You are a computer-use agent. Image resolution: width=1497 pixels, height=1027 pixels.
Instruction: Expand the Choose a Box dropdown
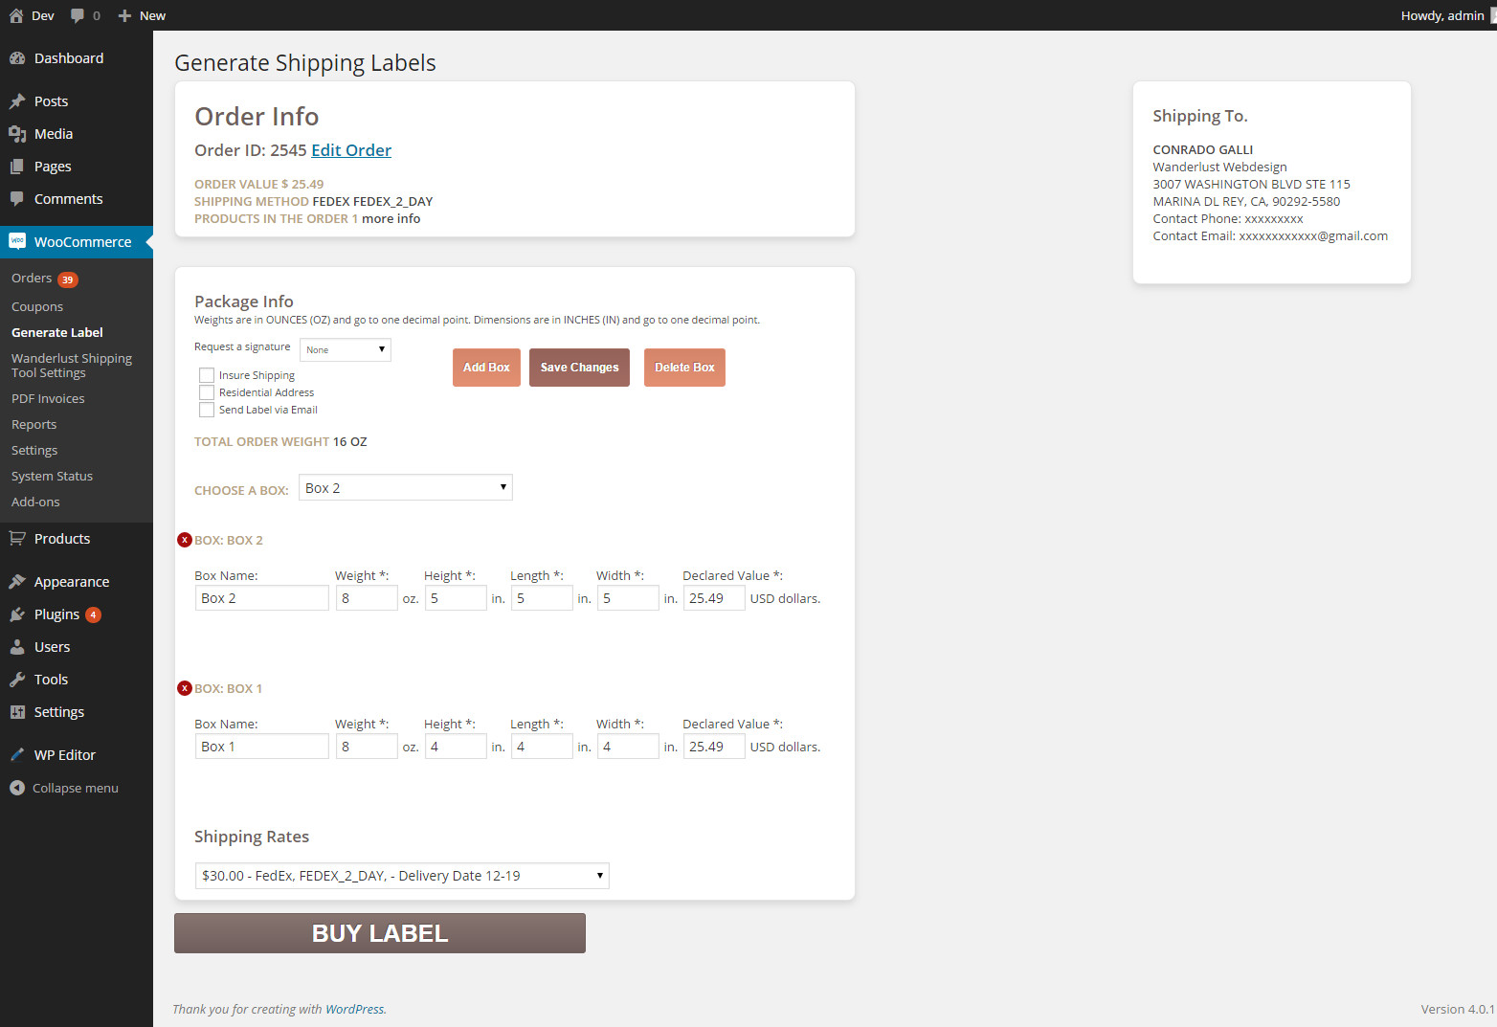406,488
